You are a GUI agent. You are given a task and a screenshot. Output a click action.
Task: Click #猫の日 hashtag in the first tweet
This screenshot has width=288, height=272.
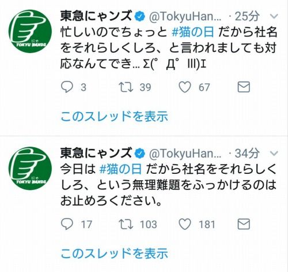pos(193,32)
